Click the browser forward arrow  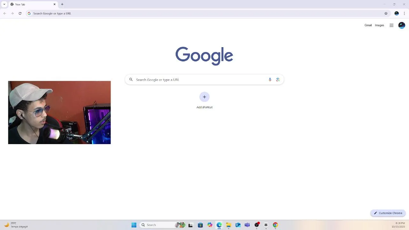tap(12, 13)
